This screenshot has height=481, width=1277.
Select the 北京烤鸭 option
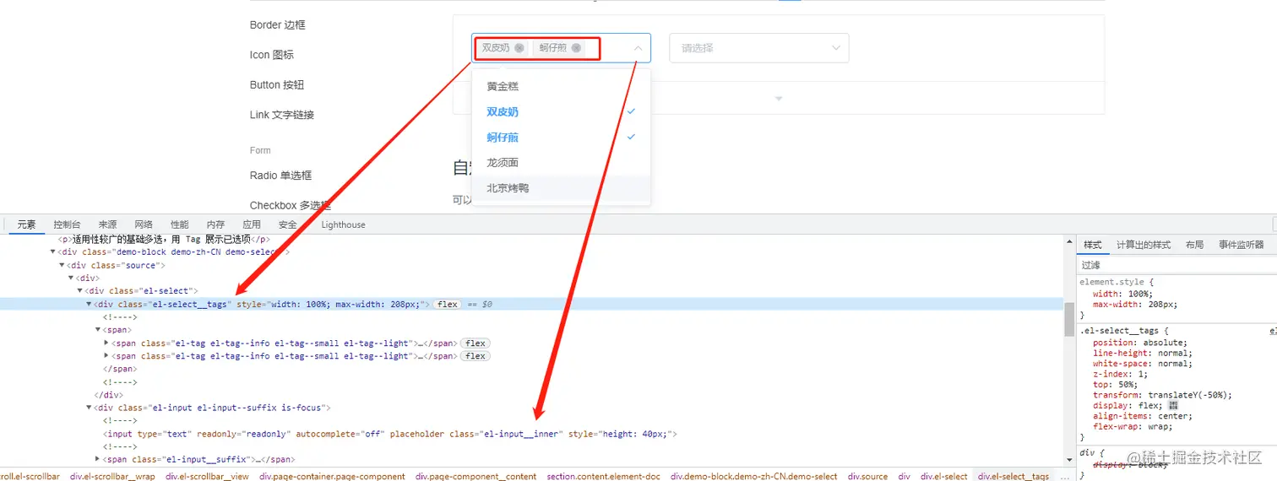(562, 187)
